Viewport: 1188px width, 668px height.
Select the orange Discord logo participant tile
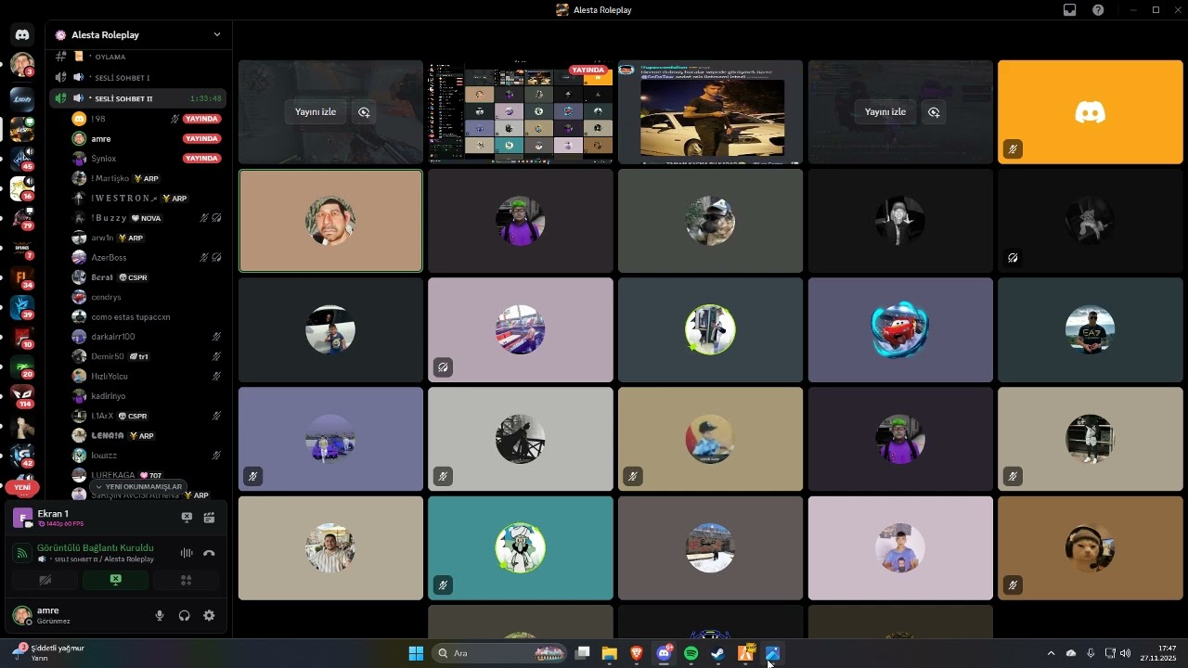pyautogui.click(x=1090, y=111)
